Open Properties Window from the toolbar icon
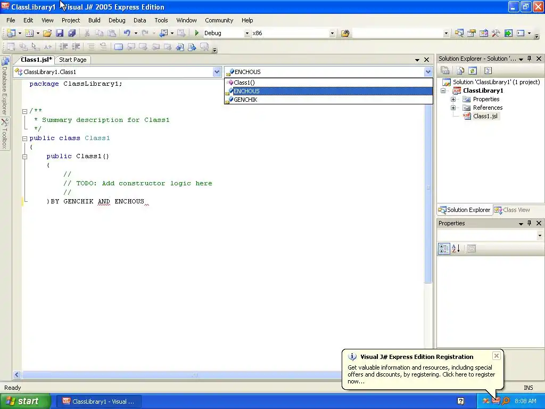 (x=472, y=33)
